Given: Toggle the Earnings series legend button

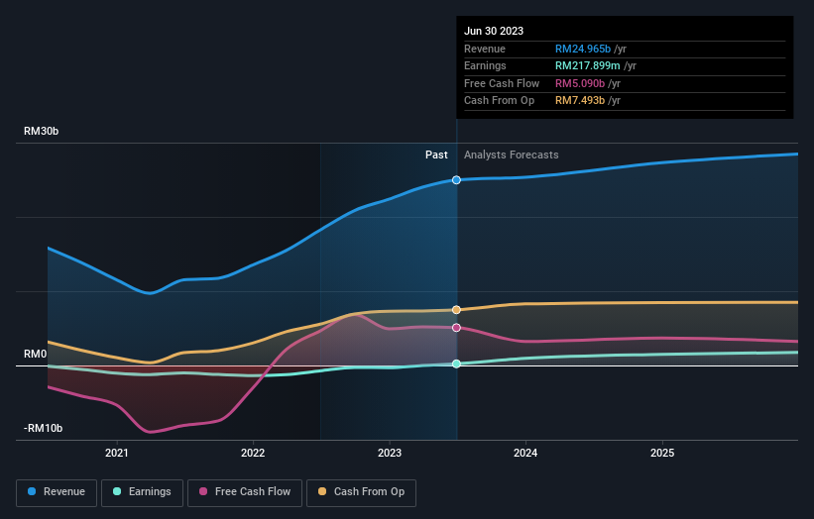Looking at the screenshot, I should point(142,492).
